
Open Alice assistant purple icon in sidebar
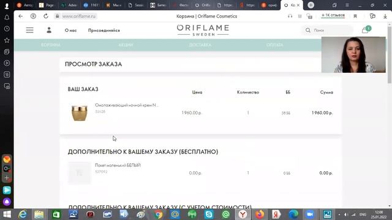pos(7,202)
